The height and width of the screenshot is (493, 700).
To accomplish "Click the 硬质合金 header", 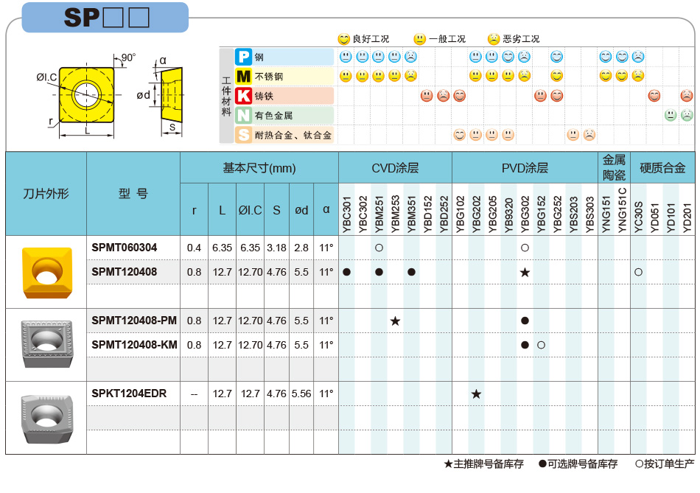I will [662, 168].
